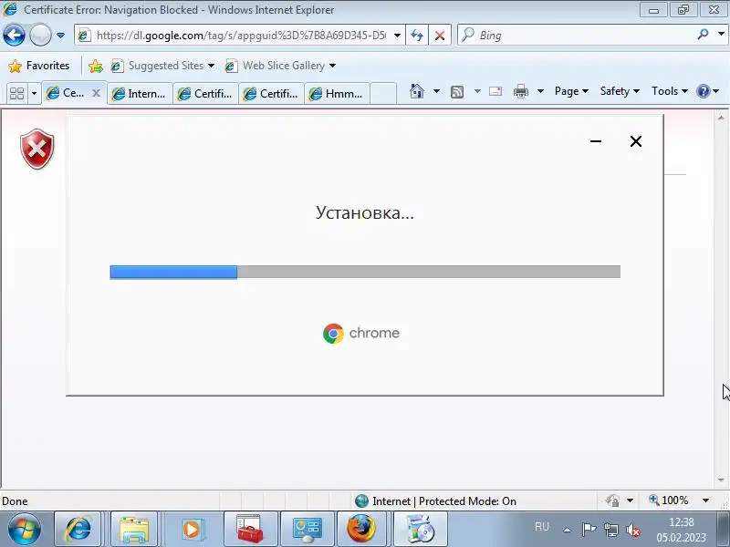
Task: Click the RSS Feeds icon
Action: pos(457,92)
